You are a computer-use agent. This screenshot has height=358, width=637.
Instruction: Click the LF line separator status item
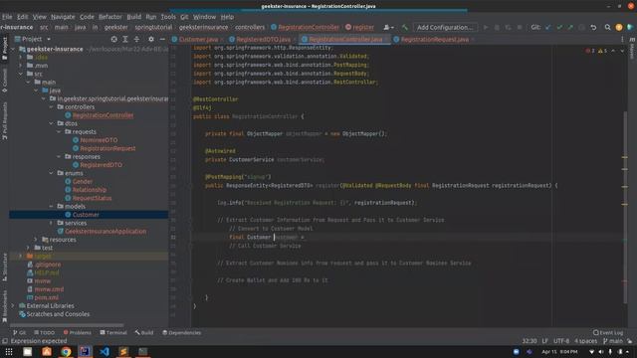click(544, 341)
